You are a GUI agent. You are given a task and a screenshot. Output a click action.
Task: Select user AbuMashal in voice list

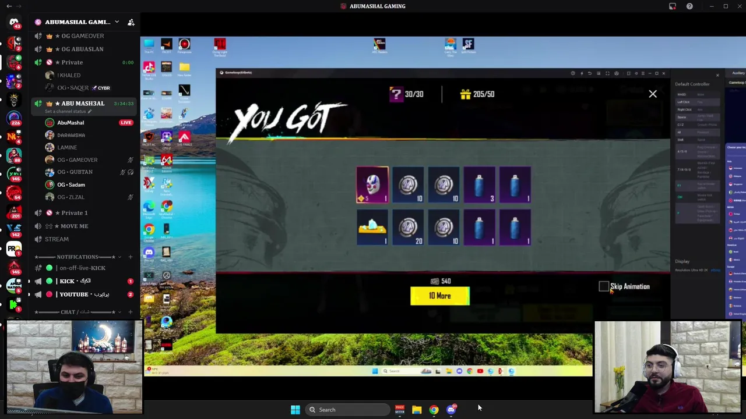[71, 123]
